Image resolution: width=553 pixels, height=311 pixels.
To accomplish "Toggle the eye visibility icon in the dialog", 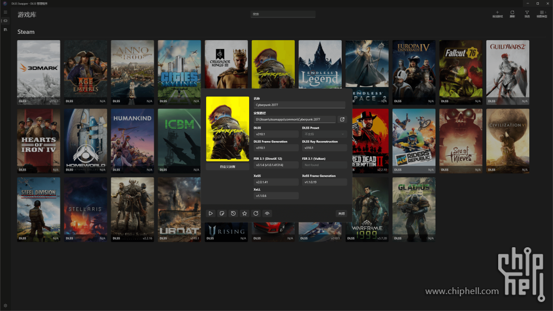I will coord(267,213).
